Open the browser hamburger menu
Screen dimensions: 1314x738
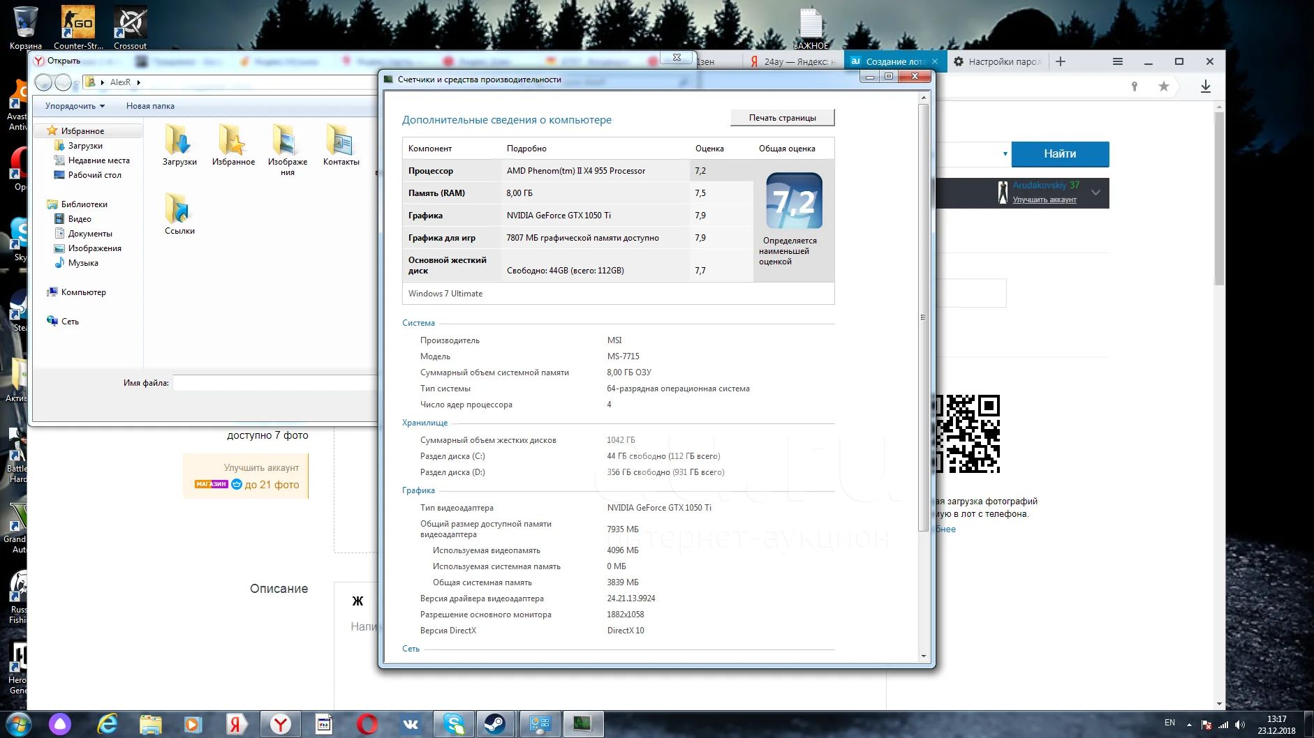(x=1117, y=61)
